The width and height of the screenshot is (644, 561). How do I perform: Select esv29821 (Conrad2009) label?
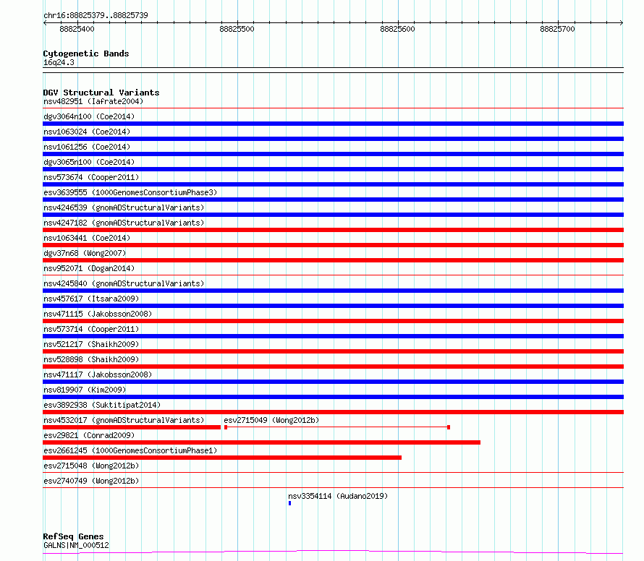pos(89,435)
